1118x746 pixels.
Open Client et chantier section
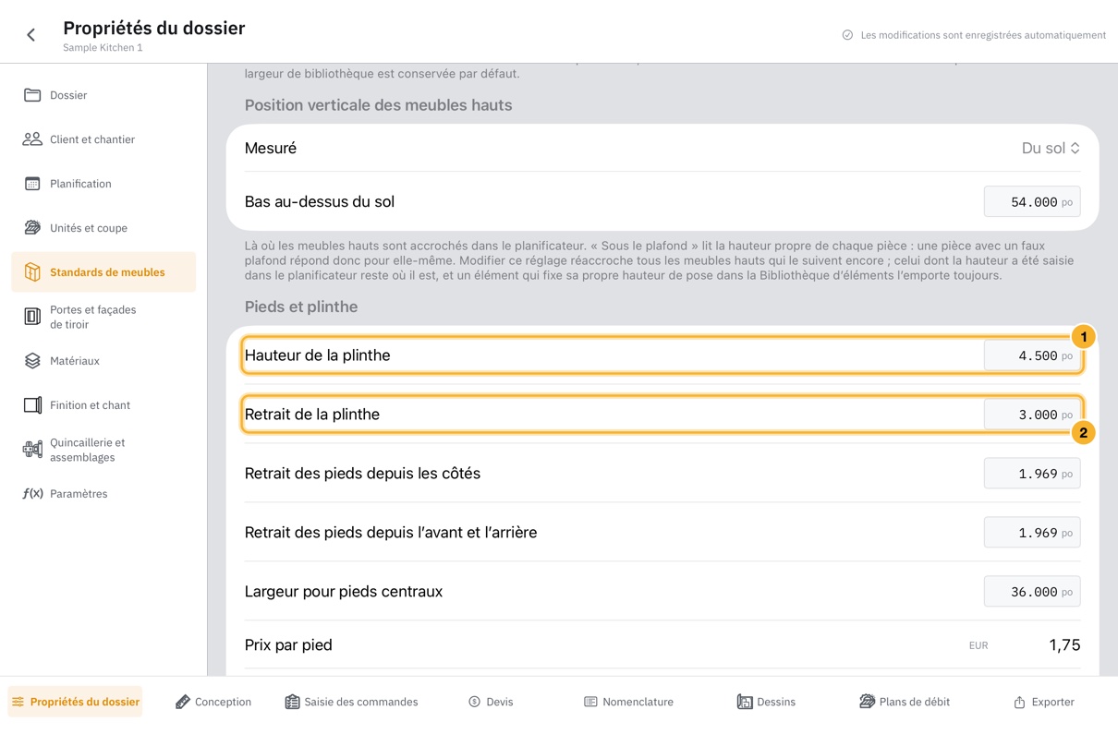pyautogui.click(x=103, y=139)
